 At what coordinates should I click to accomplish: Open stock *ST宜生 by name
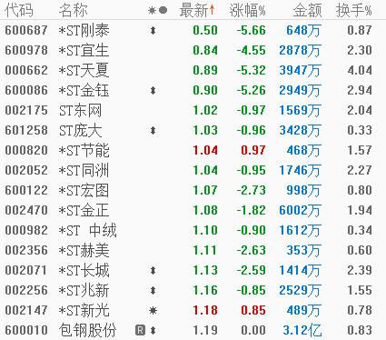(84, 50)
